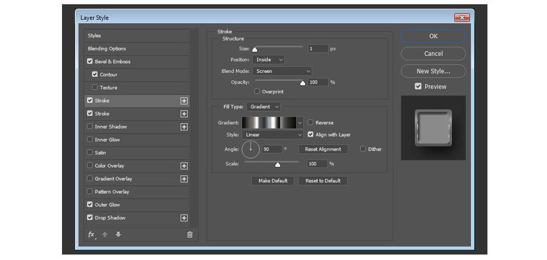
Task: Click the gradient preview swatch
Action: point(269,123)
